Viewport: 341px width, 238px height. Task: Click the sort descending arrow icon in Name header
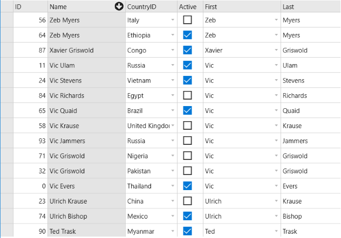[x=119, y=6]
